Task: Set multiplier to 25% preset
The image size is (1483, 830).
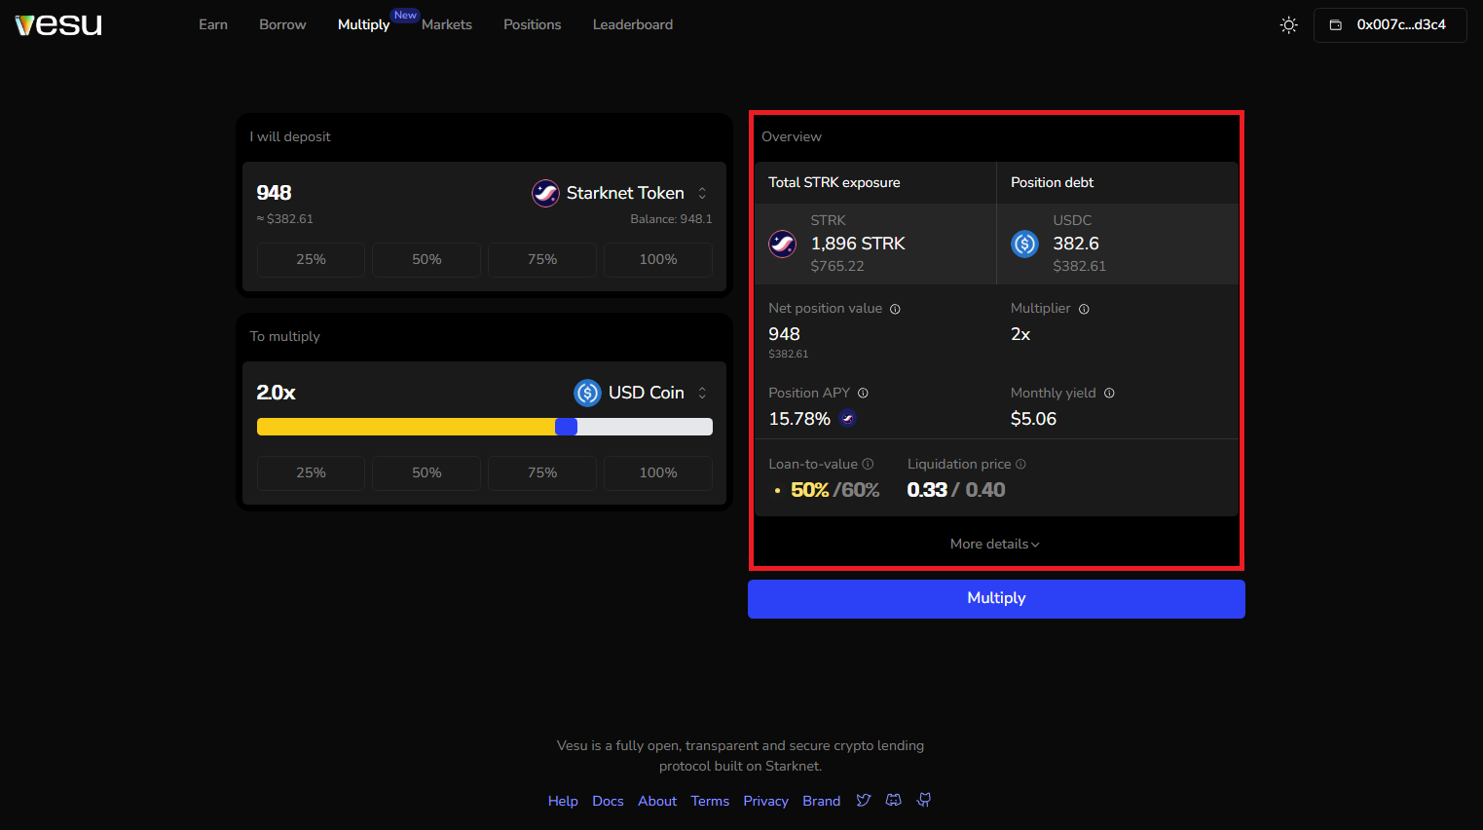Action: point(311,472)
